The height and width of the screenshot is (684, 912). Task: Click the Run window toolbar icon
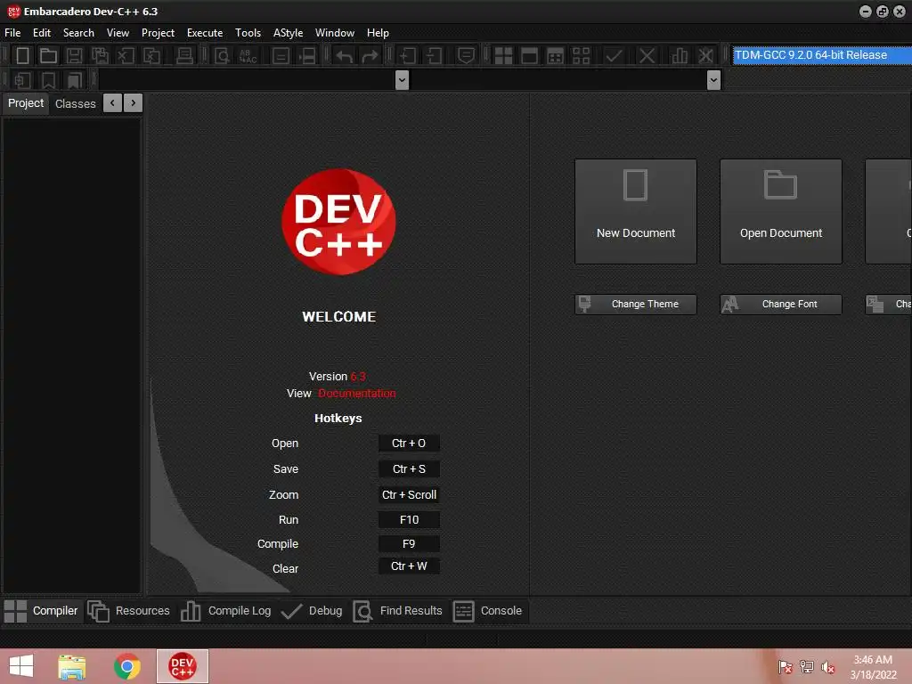(x=529, y=56)
